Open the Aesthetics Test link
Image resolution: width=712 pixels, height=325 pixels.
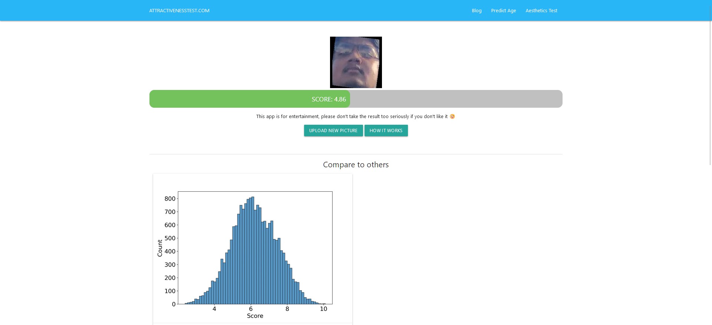point(541,11)
